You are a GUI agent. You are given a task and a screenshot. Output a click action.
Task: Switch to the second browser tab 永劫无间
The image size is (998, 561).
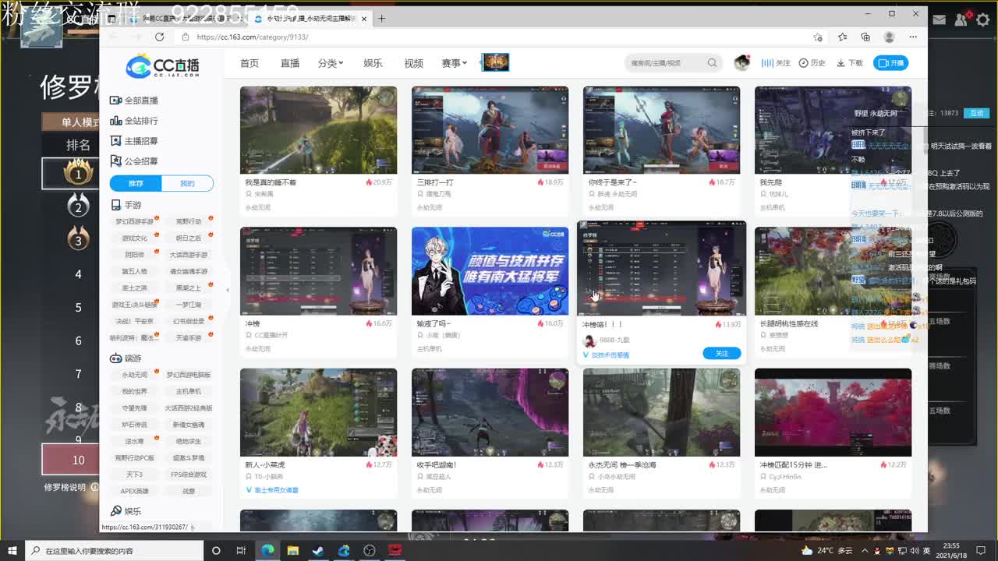point(310,18)
